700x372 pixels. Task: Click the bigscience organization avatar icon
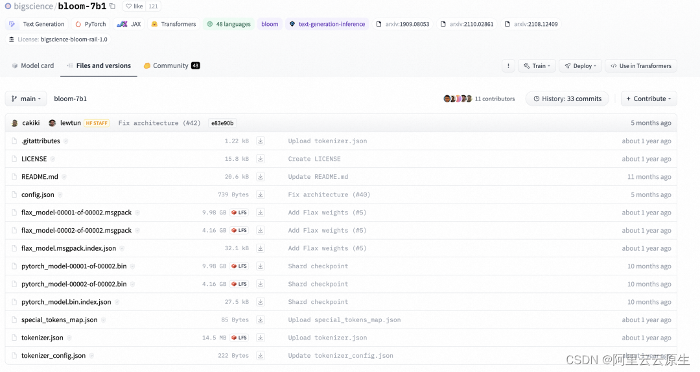tap(8, 6)
